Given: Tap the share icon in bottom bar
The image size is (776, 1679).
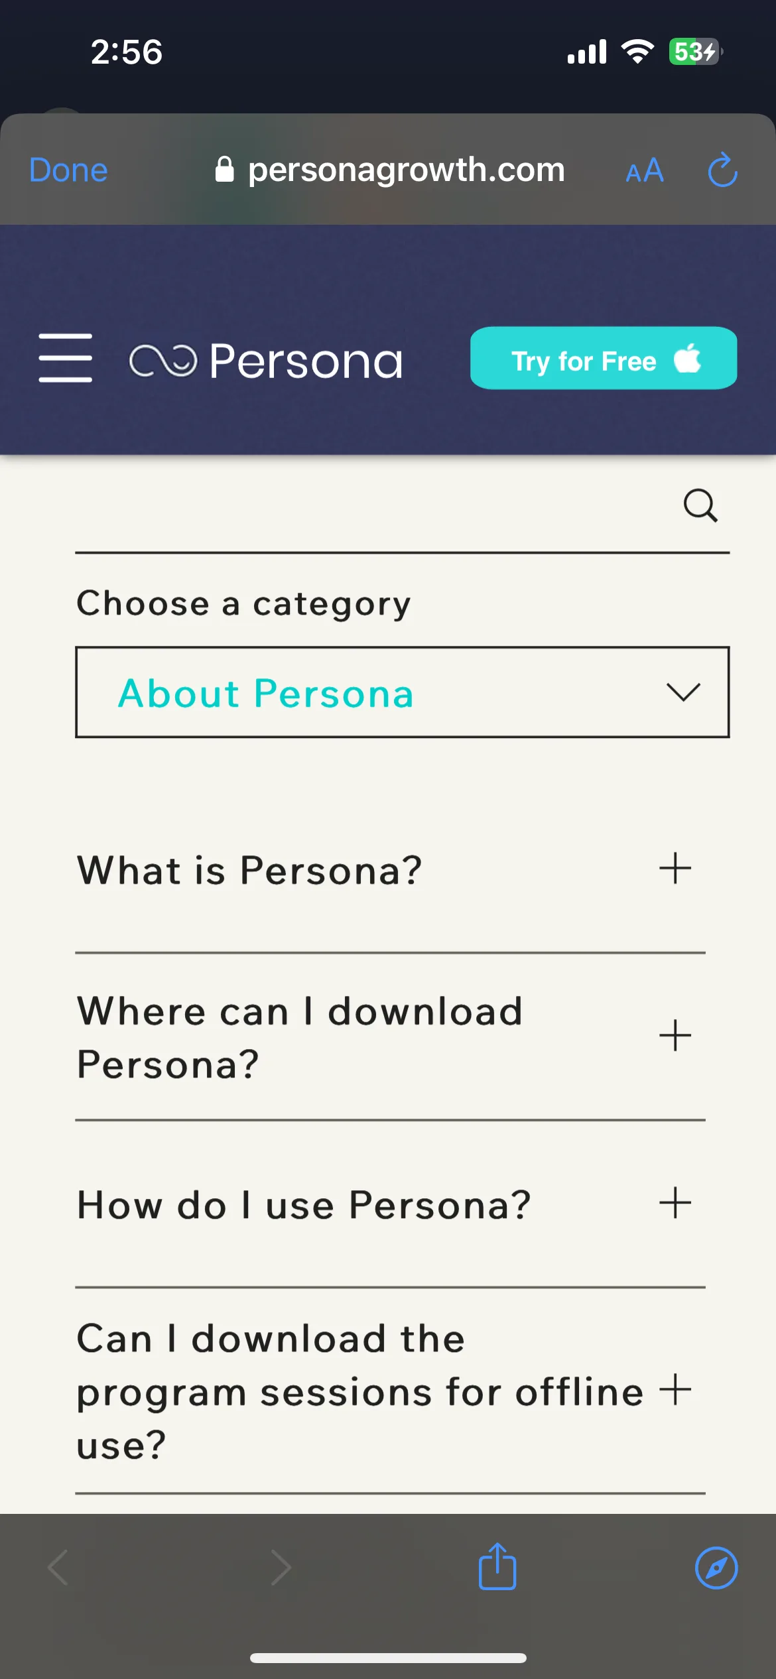Looking at the screenshot, I should [497, 1566].
